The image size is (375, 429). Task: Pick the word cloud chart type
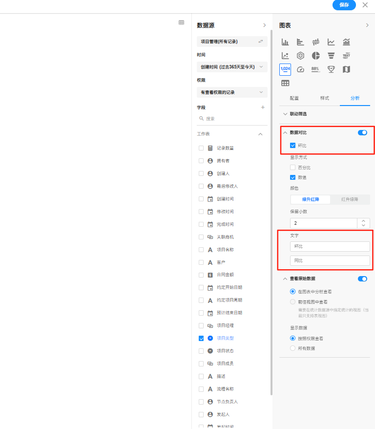[x=346, y=56]
